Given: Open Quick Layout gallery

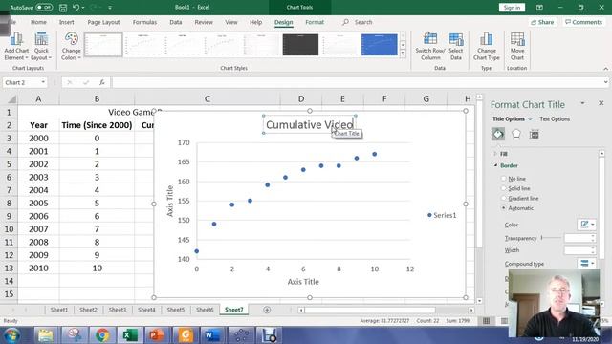Looking at the screenshot, I should point(41,47).
